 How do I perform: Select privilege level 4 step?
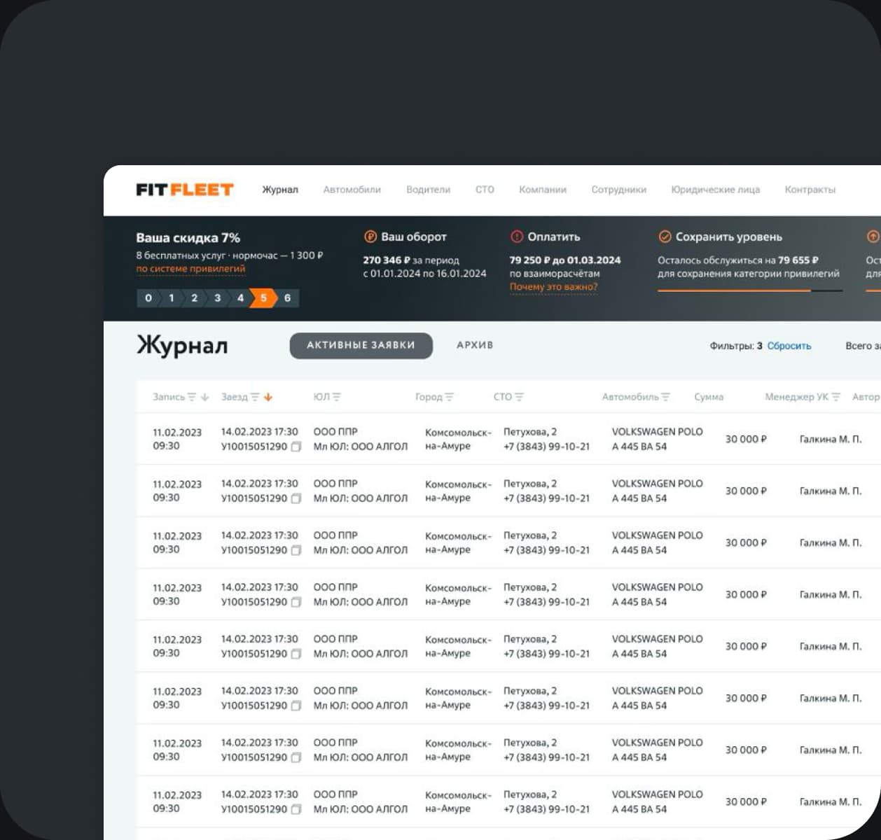(x=240, y=298)
